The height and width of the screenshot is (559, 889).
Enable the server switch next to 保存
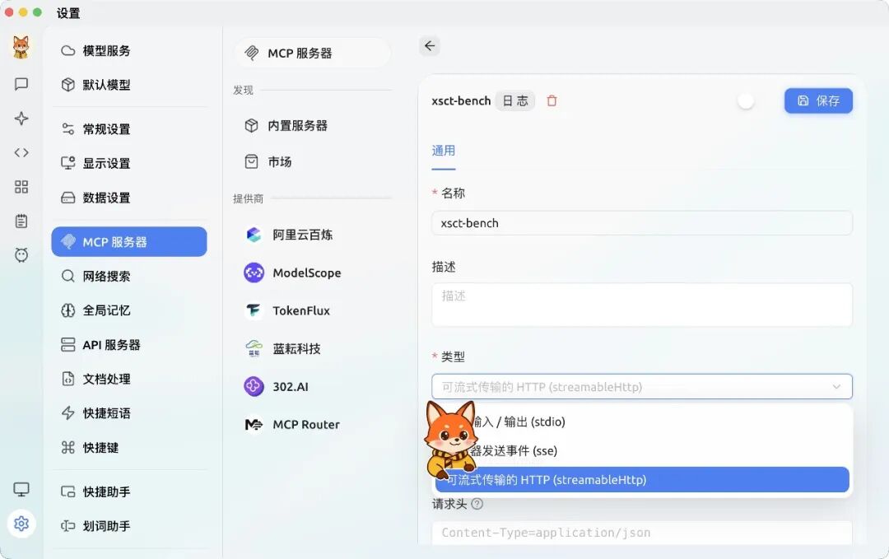click(746, 100)
